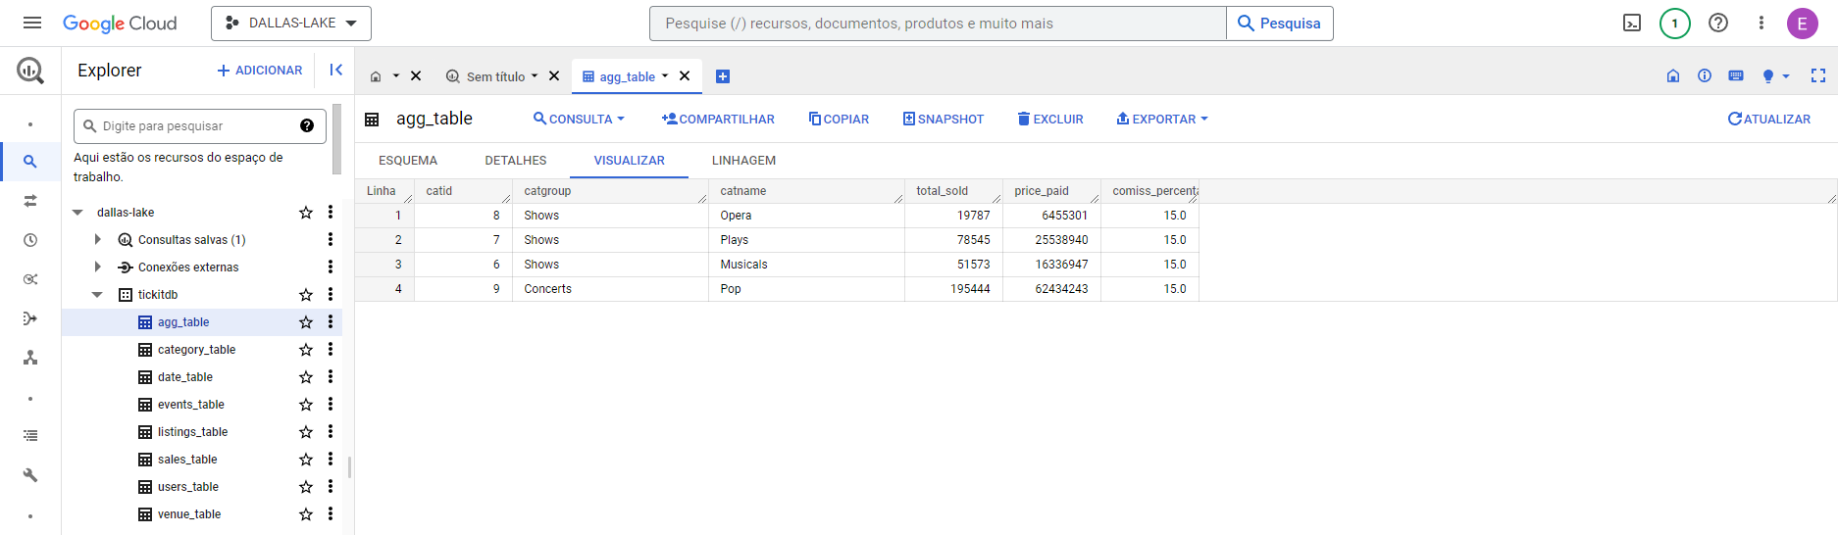Click the keyboard shortcuts icon

[1736, 76]
